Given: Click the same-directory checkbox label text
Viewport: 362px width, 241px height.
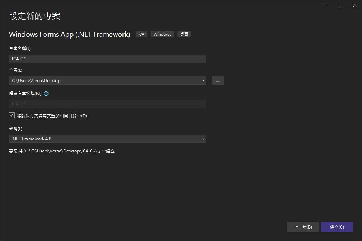Looking at the screenshot, I should 52,116.
